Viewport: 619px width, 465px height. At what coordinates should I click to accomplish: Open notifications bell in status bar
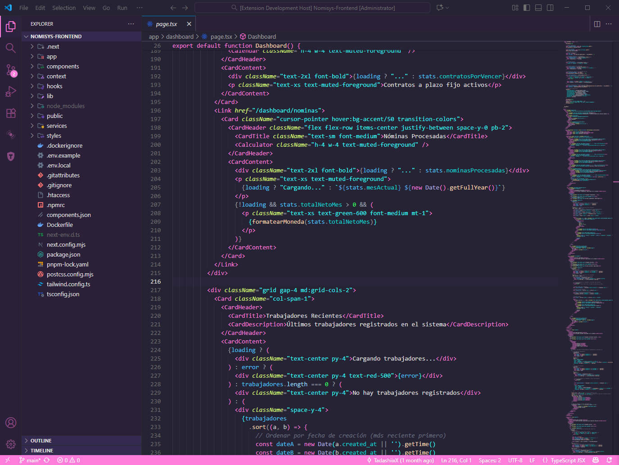click(609, 460)
